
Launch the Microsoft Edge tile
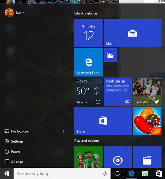click(88, 62)
